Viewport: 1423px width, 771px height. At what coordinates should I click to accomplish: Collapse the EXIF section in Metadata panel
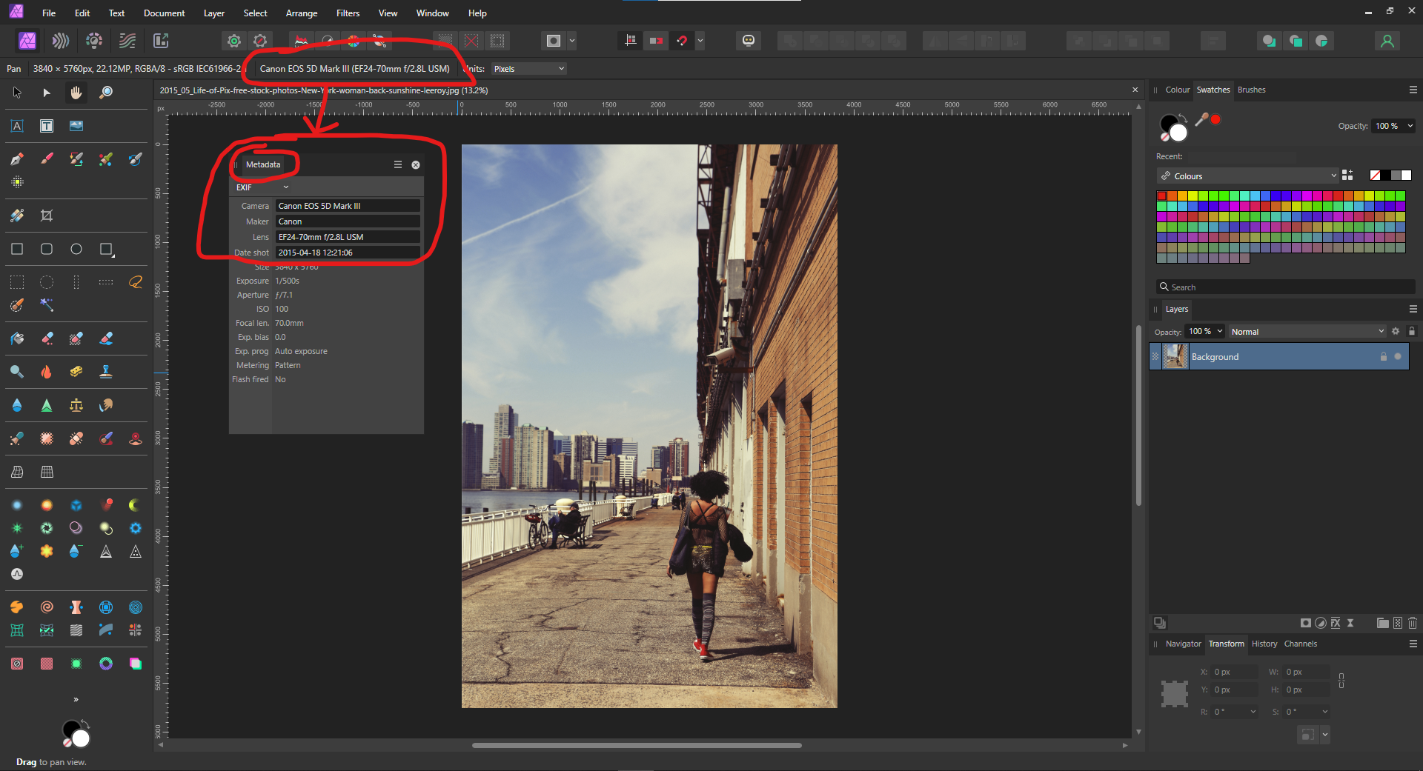click(x=285, y=187)
